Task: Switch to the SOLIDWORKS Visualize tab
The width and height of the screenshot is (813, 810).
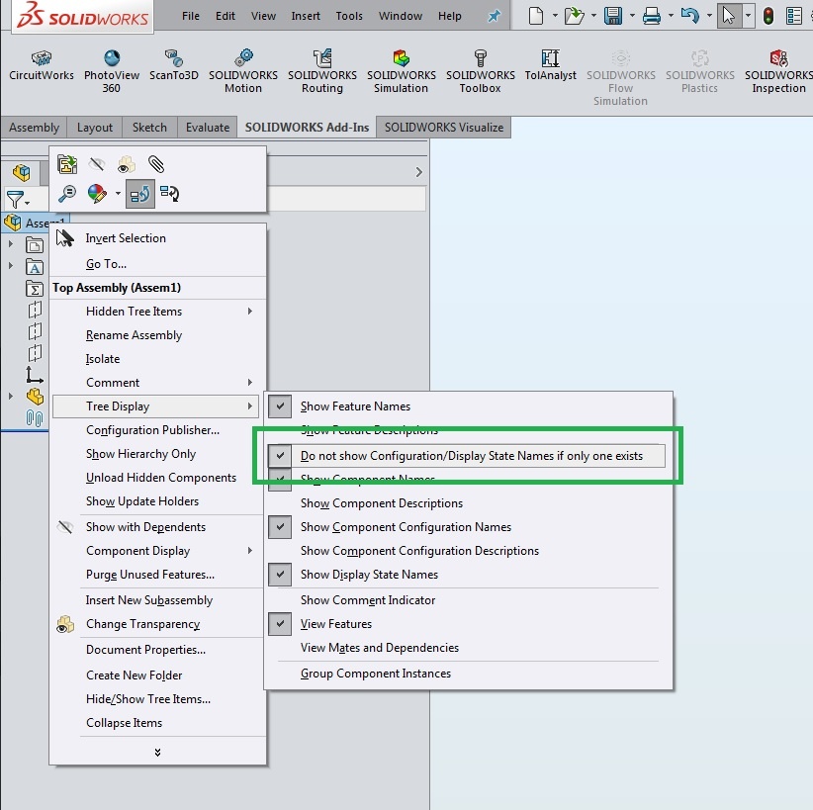Action: [444, 128]
